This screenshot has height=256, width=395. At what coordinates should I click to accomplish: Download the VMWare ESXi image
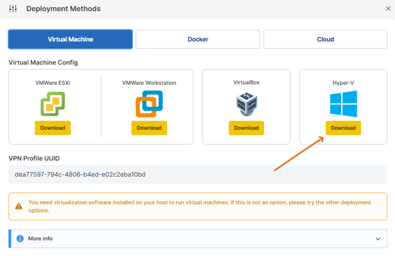click(x=52, y=128)
